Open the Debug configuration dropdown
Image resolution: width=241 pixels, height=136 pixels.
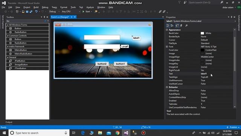(54, 12)
